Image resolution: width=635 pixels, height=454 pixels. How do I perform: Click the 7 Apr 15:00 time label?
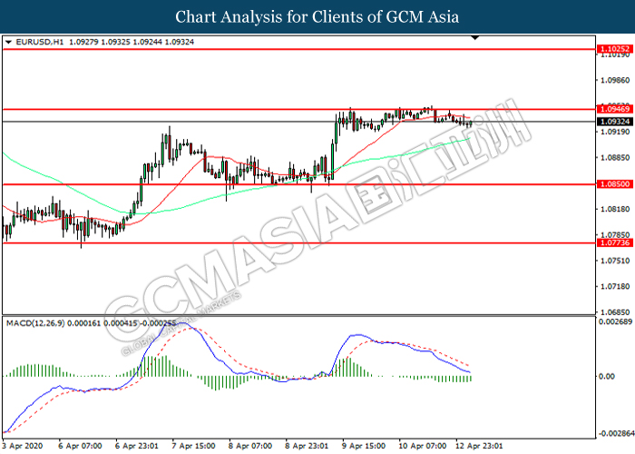[193, 446]
